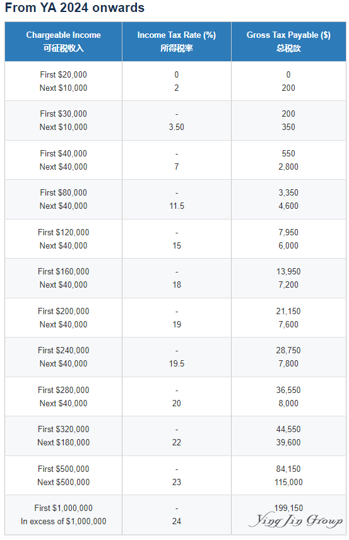
Task: Click the Ying Jin Group watermark logo
Action: [x=295, y=520]
